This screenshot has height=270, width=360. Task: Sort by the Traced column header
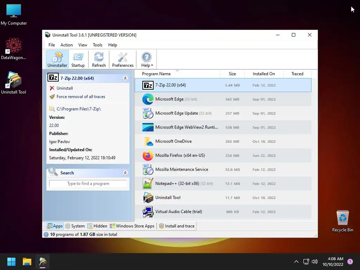[x=297, y=74]
